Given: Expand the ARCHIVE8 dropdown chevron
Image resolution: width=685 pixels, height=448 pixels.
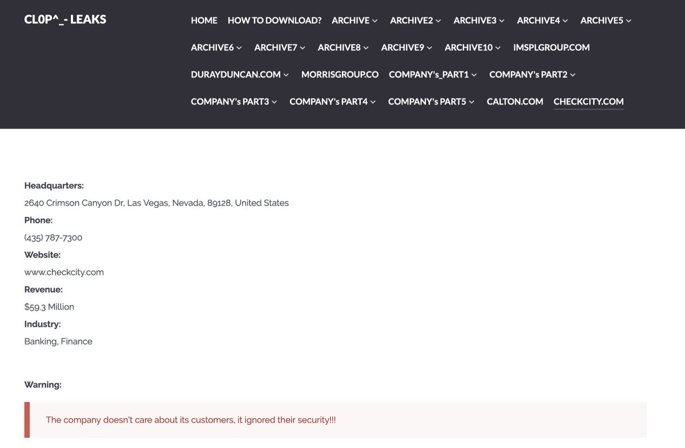Looking at the screenshot, I should pyautogui.click(x=366, y=47).
